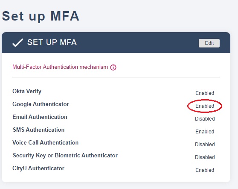Image resolution: width=238 pixels, height=189 pixels.
Task: Select Security Key or Biometric Authenticator label
Action: pos(65,156)
